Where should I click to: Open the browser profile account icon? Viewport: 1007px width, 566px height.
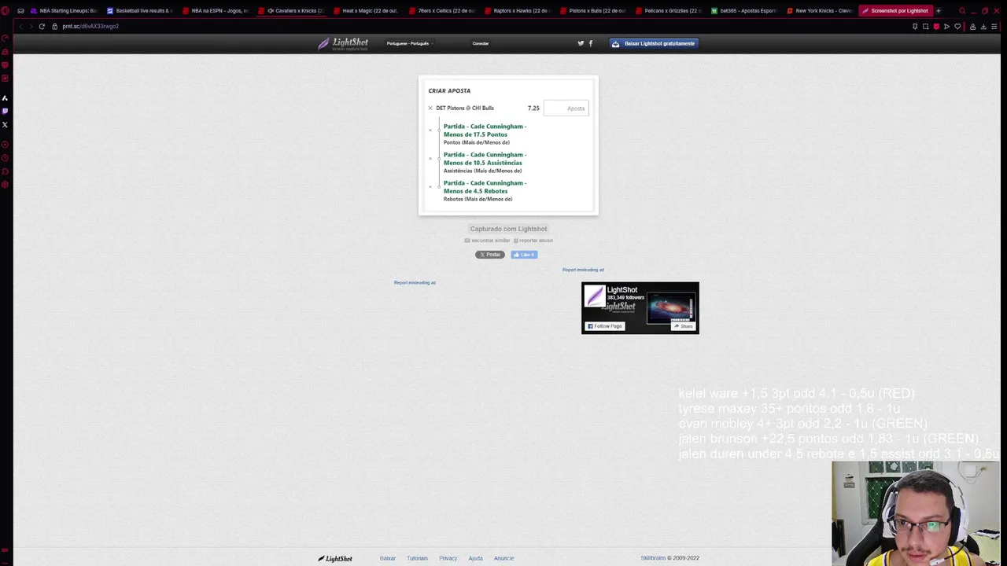point(972,26)
